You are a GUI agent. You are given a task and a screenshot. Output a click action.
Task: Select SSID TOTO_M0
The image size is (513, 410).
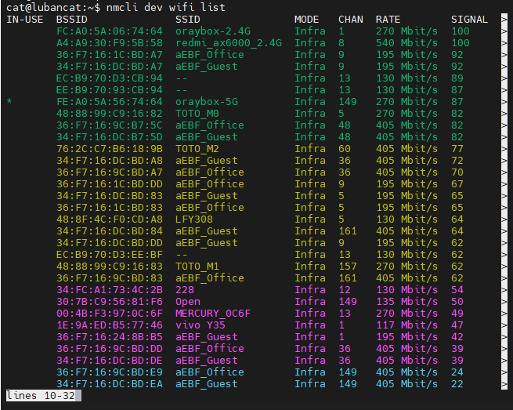click(x=197, y=114)
